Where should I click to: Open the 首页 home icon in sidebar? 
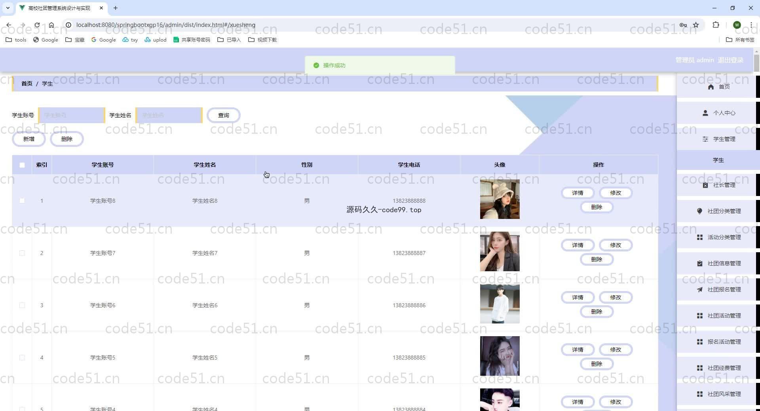coord(711,87)
